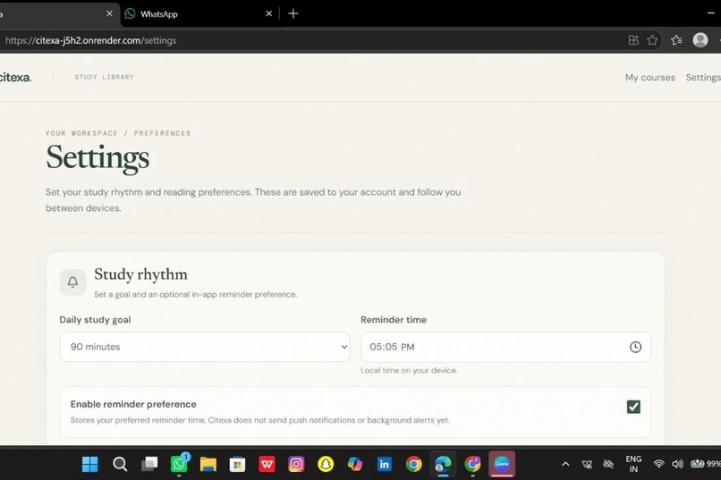The height and width of the screenshot is (480, 721).
Task: Close the WhatsApp browser tab
Action: click(269, 13)
